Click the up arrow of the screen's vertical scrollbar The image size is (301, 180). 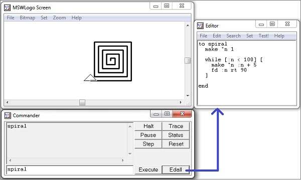click(188, 25)
